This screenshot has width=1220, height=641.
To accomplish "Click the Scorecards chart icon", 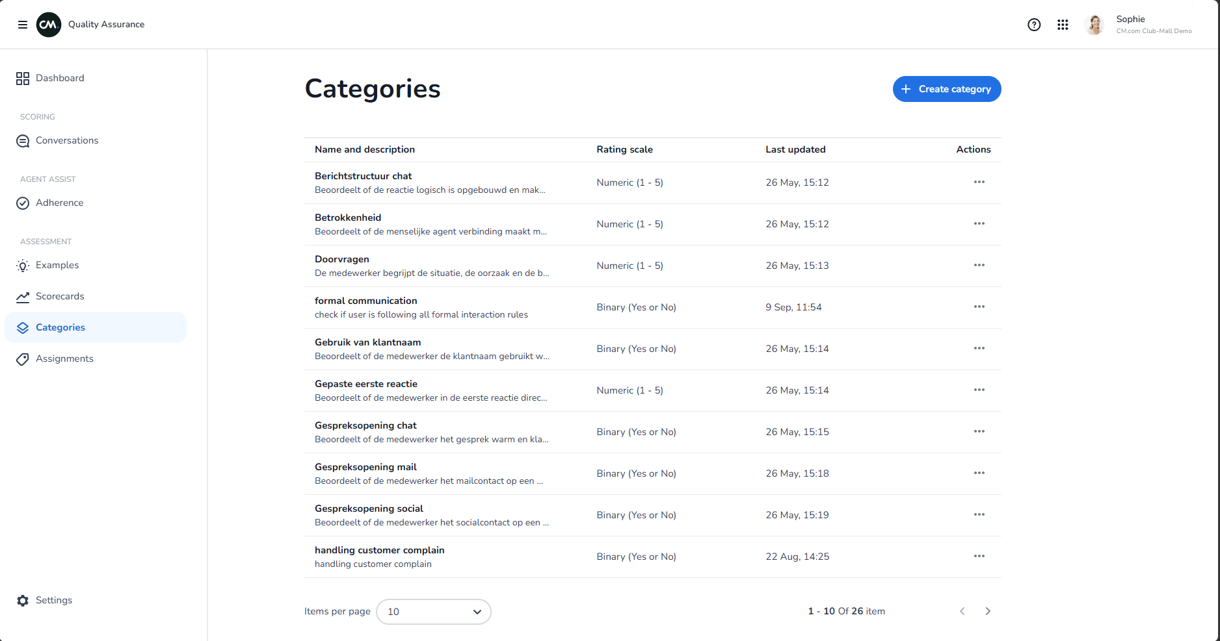I will [x=23, y=297].
